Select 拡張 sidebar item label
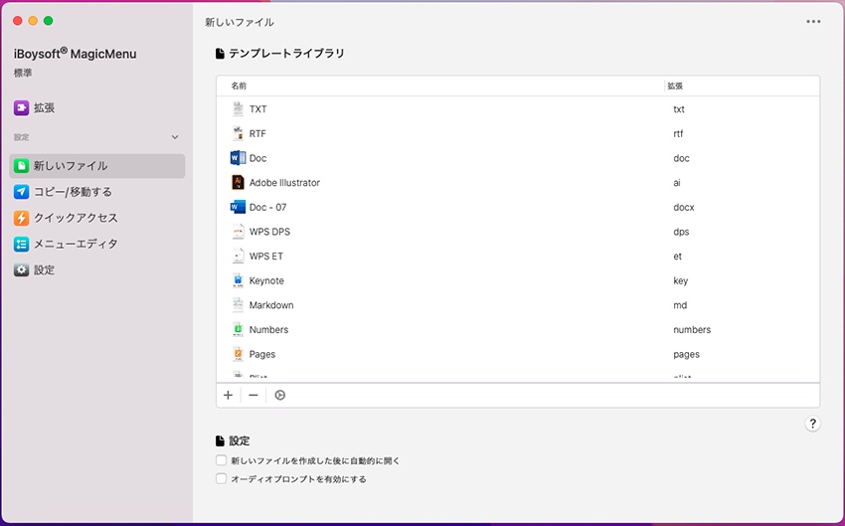The width and height of the screenshot is (845, 526). coord(44,107)
